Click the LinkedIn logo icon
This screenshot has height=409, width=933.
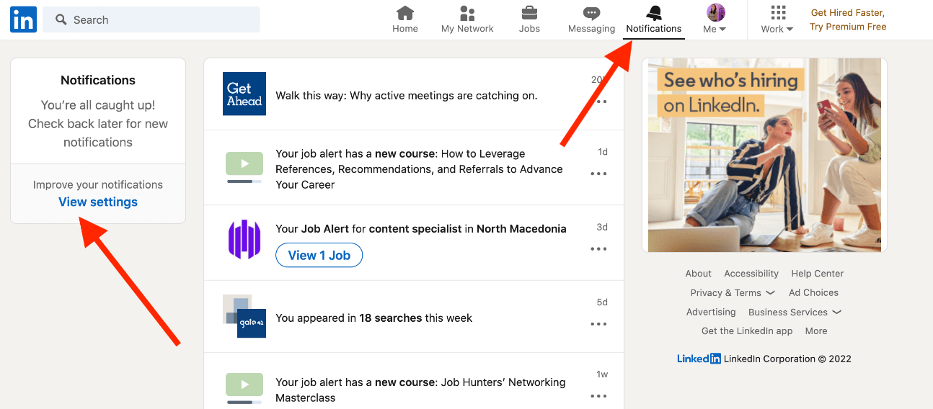[23, 19]
